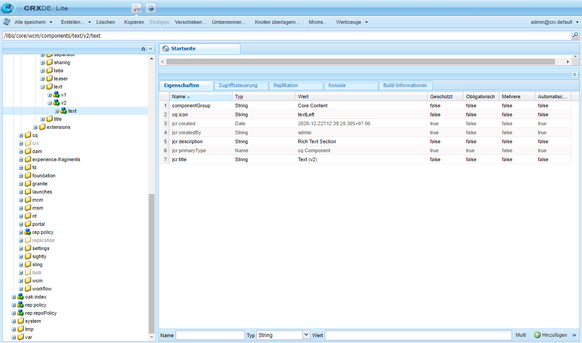Click the Kopieren button

pos(134,22)
